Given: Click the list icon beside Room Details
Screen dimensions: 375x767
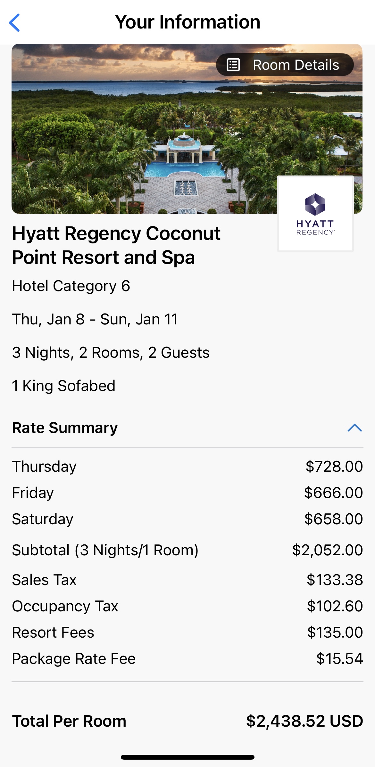Looking at the screenshot, I should point(233,65).
